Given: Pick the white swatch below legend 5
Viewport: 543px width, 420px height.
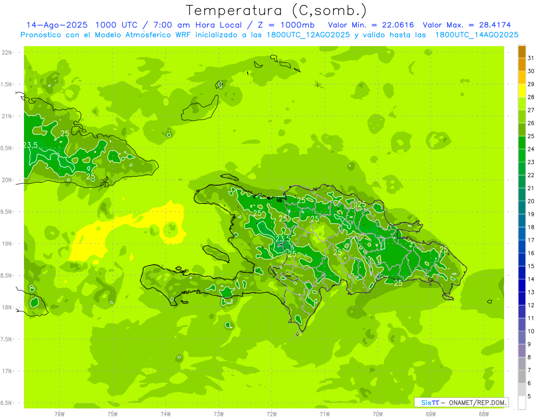Looking at the screenshot, I should [x=522, y=403].
